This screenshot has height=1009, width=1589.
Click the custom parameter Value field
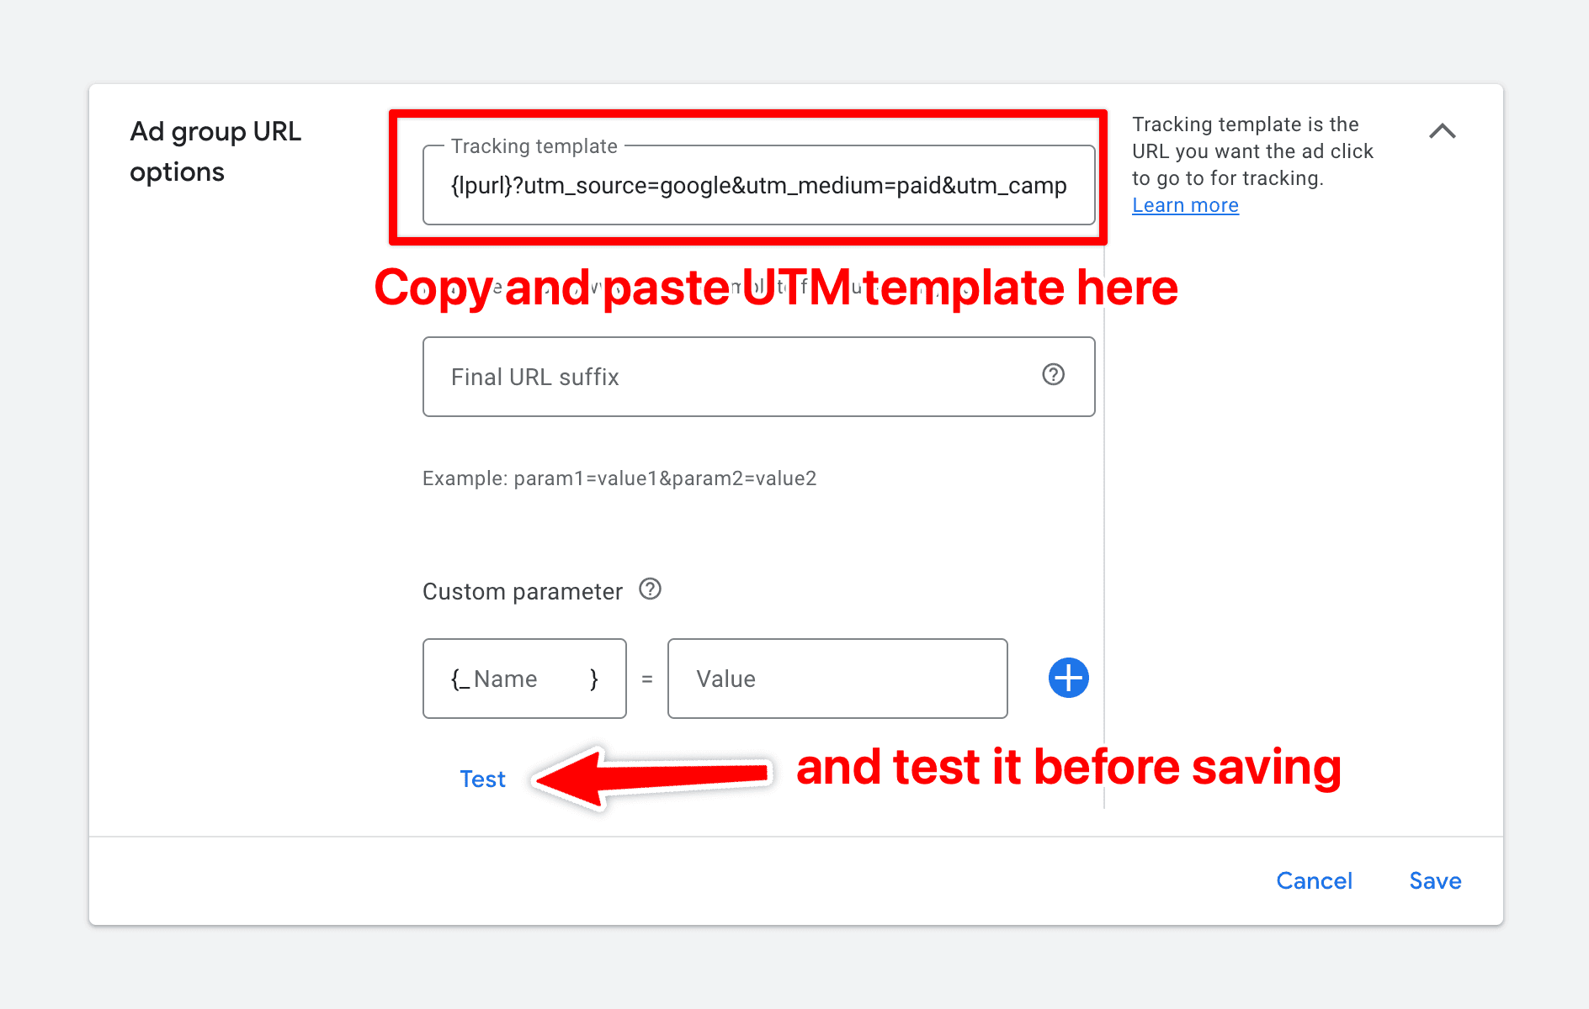pos(837,679)
